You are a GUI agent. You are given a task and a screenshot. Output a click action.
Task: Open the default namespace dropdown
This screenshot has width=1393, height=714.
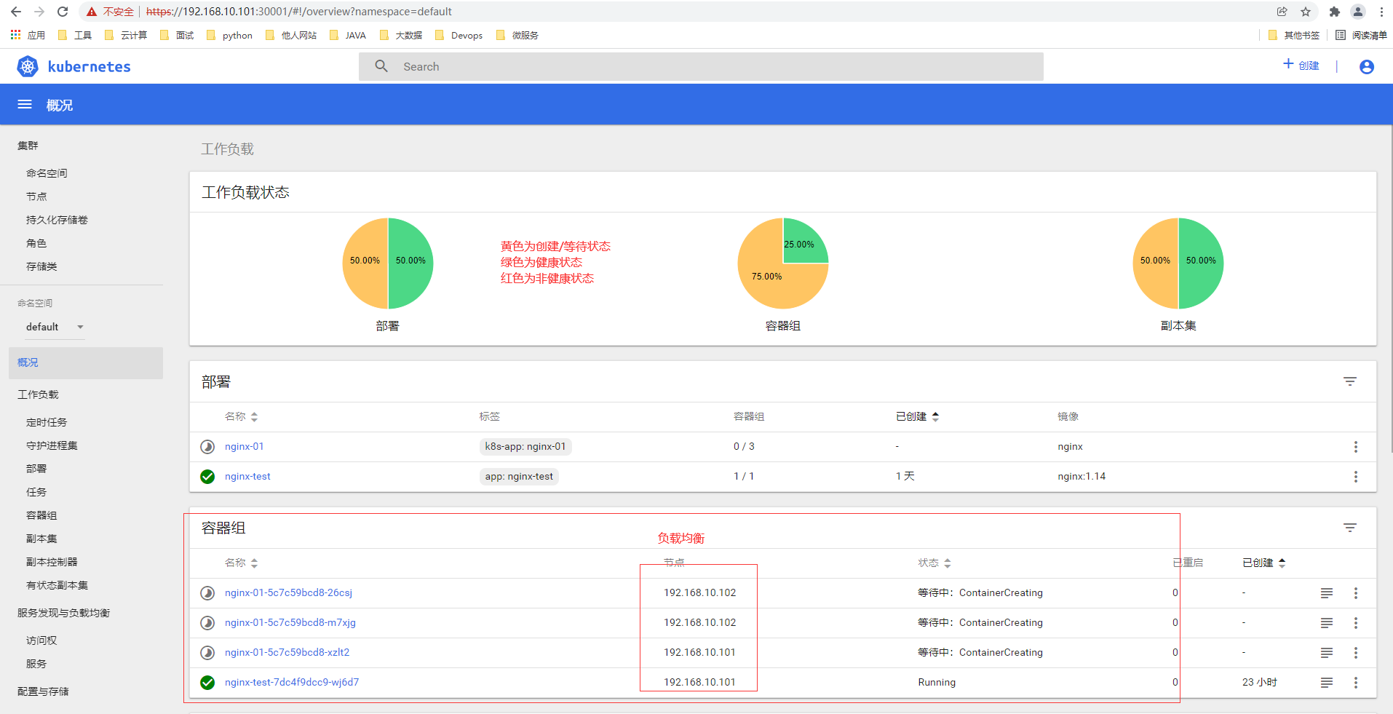pyautogui.click(x=55, y=327)
